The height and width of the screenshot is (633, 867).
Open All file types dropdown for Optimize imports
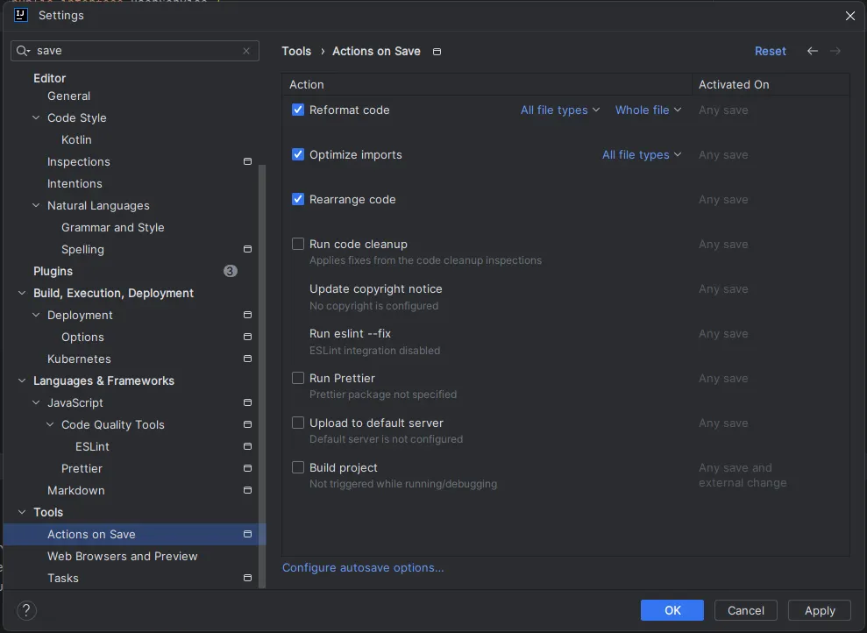coord(641,154)
